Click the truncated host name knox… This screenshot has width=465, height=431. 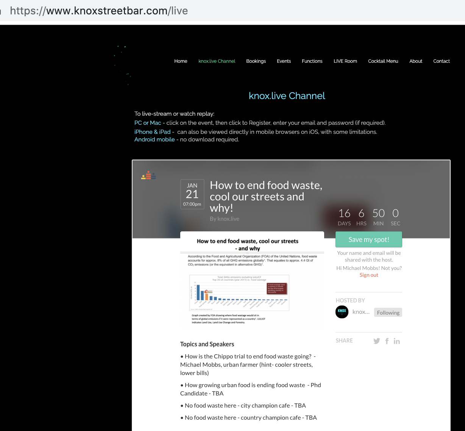(361, 312)
